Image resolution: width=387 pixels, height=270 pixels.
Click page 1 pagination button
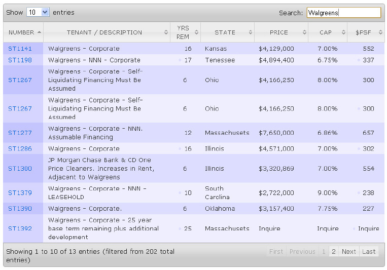324,251
